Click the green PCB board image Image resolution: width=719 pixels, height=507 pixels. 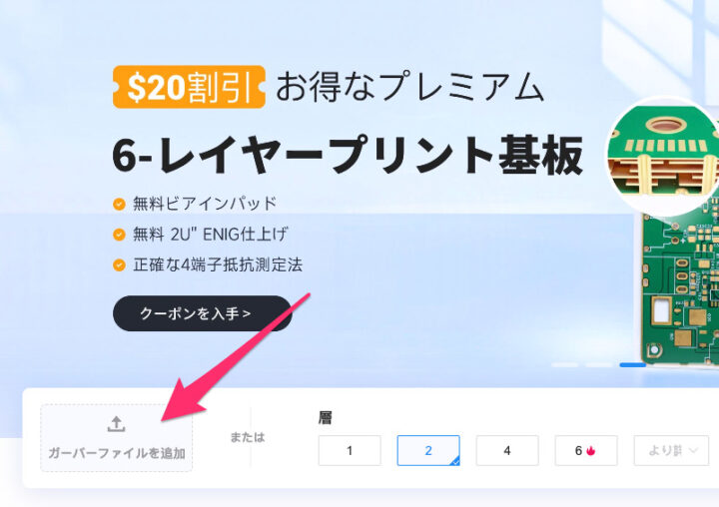point(680,284)
